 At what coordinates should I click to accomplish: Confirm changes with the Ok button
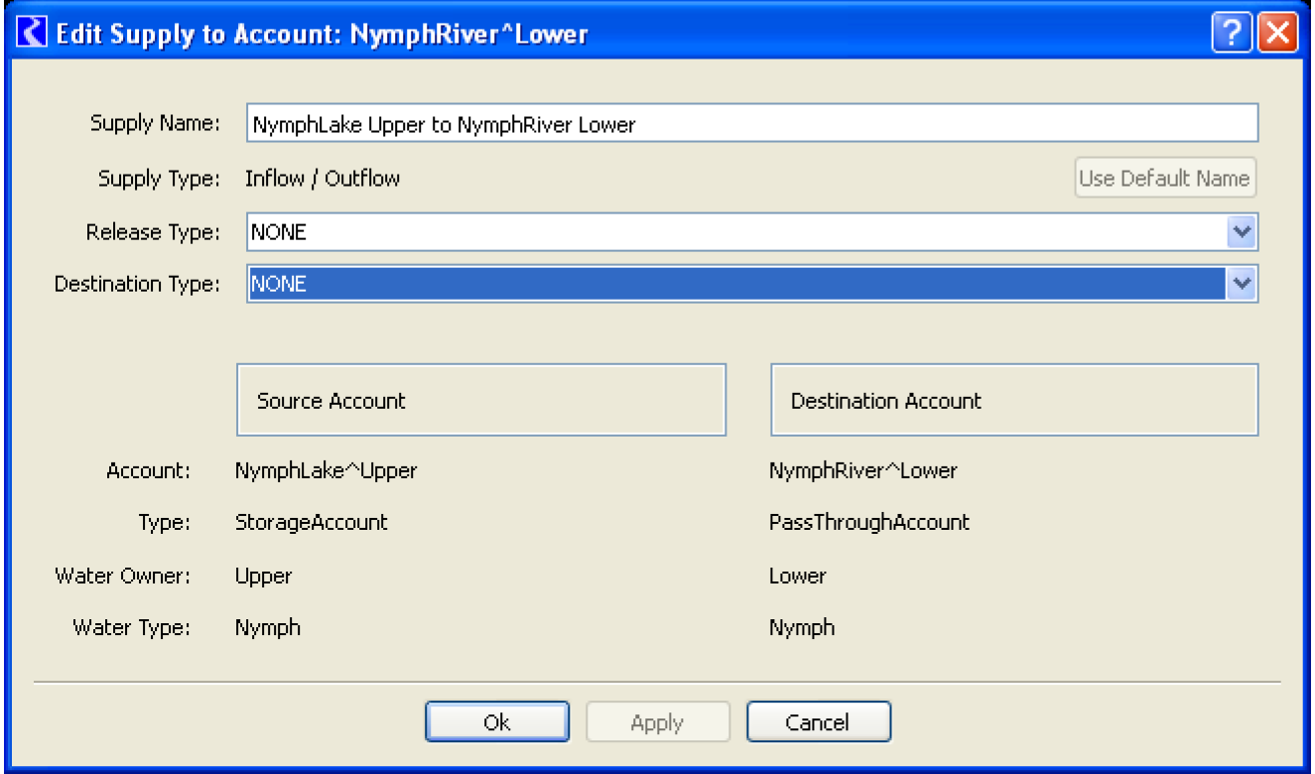tap(497, 722)
